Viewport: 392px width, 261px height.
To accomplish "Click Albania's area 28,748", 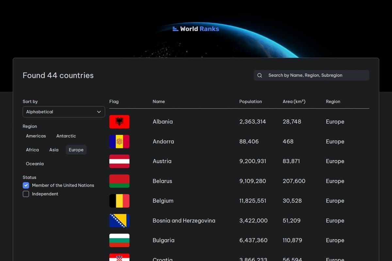I will pos(292,122).
